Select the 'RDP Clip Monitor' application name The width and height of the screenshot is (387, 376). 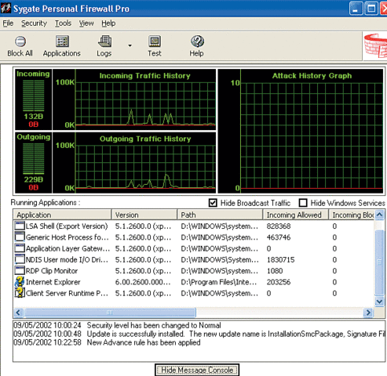[52, 271]
